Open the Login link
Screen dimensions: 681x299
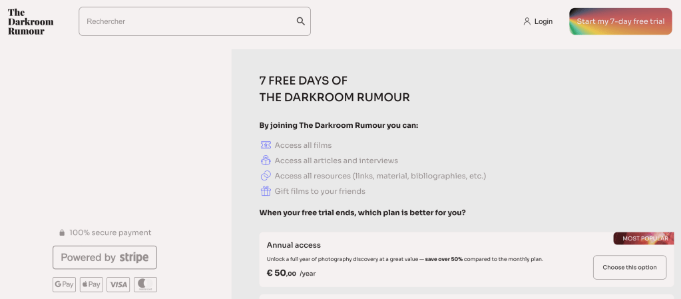(543, 21)
